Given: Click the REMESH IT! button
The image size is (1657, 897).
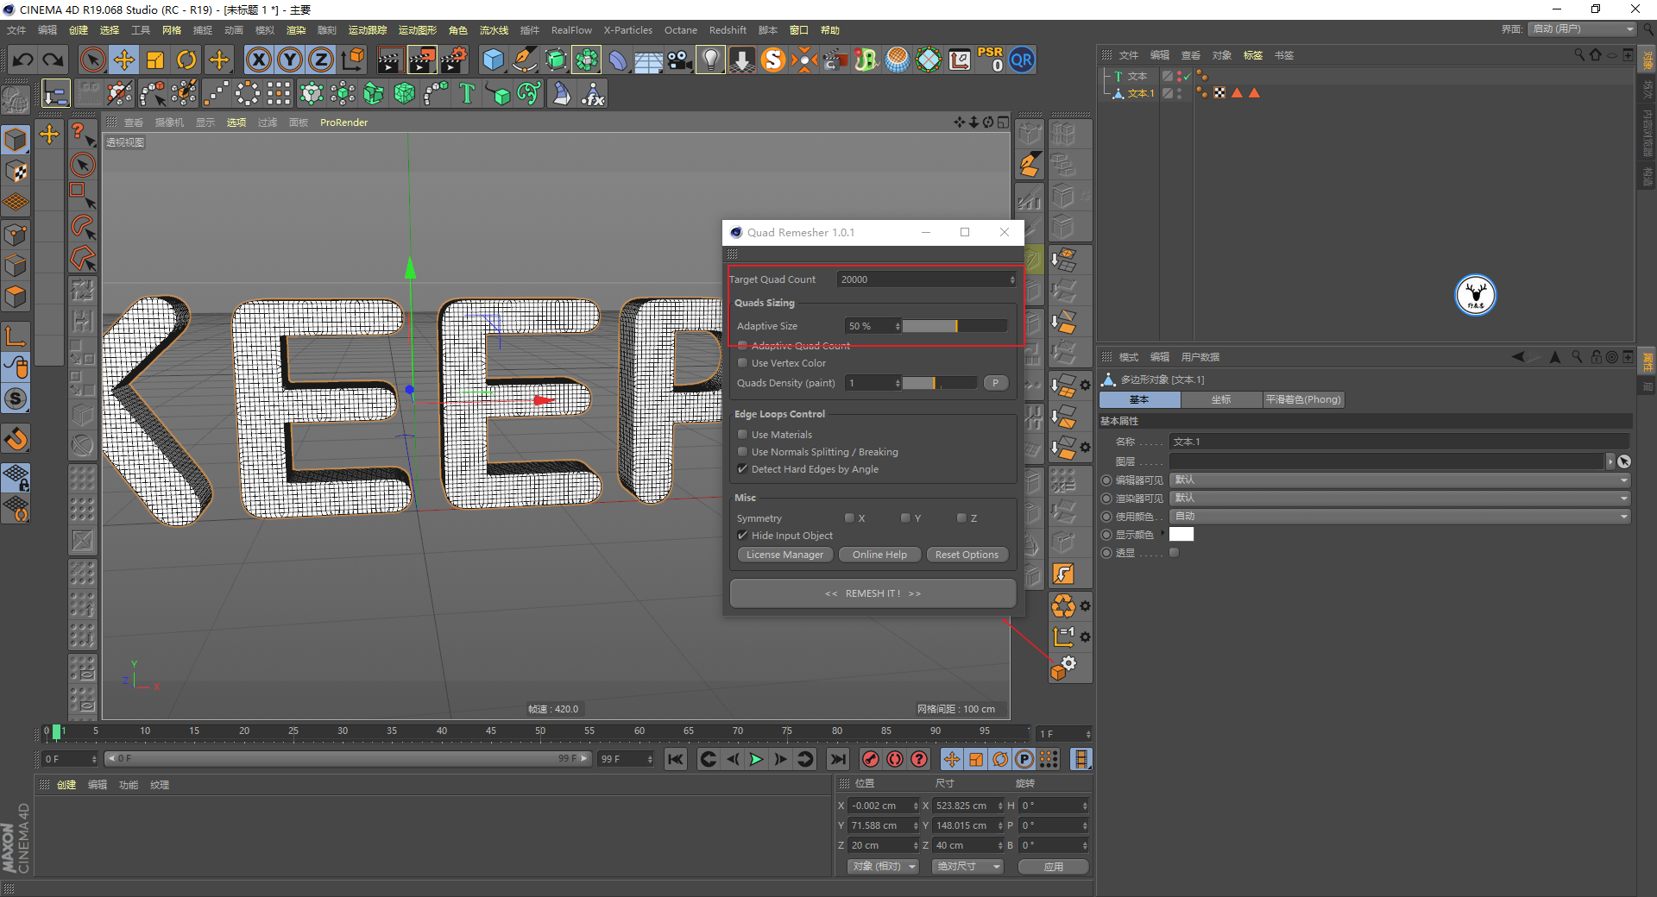Looking at the screenshot, I should (873, 593).
